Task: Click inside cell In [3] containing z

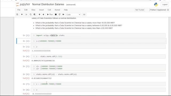Action: (x=98, y=47)
